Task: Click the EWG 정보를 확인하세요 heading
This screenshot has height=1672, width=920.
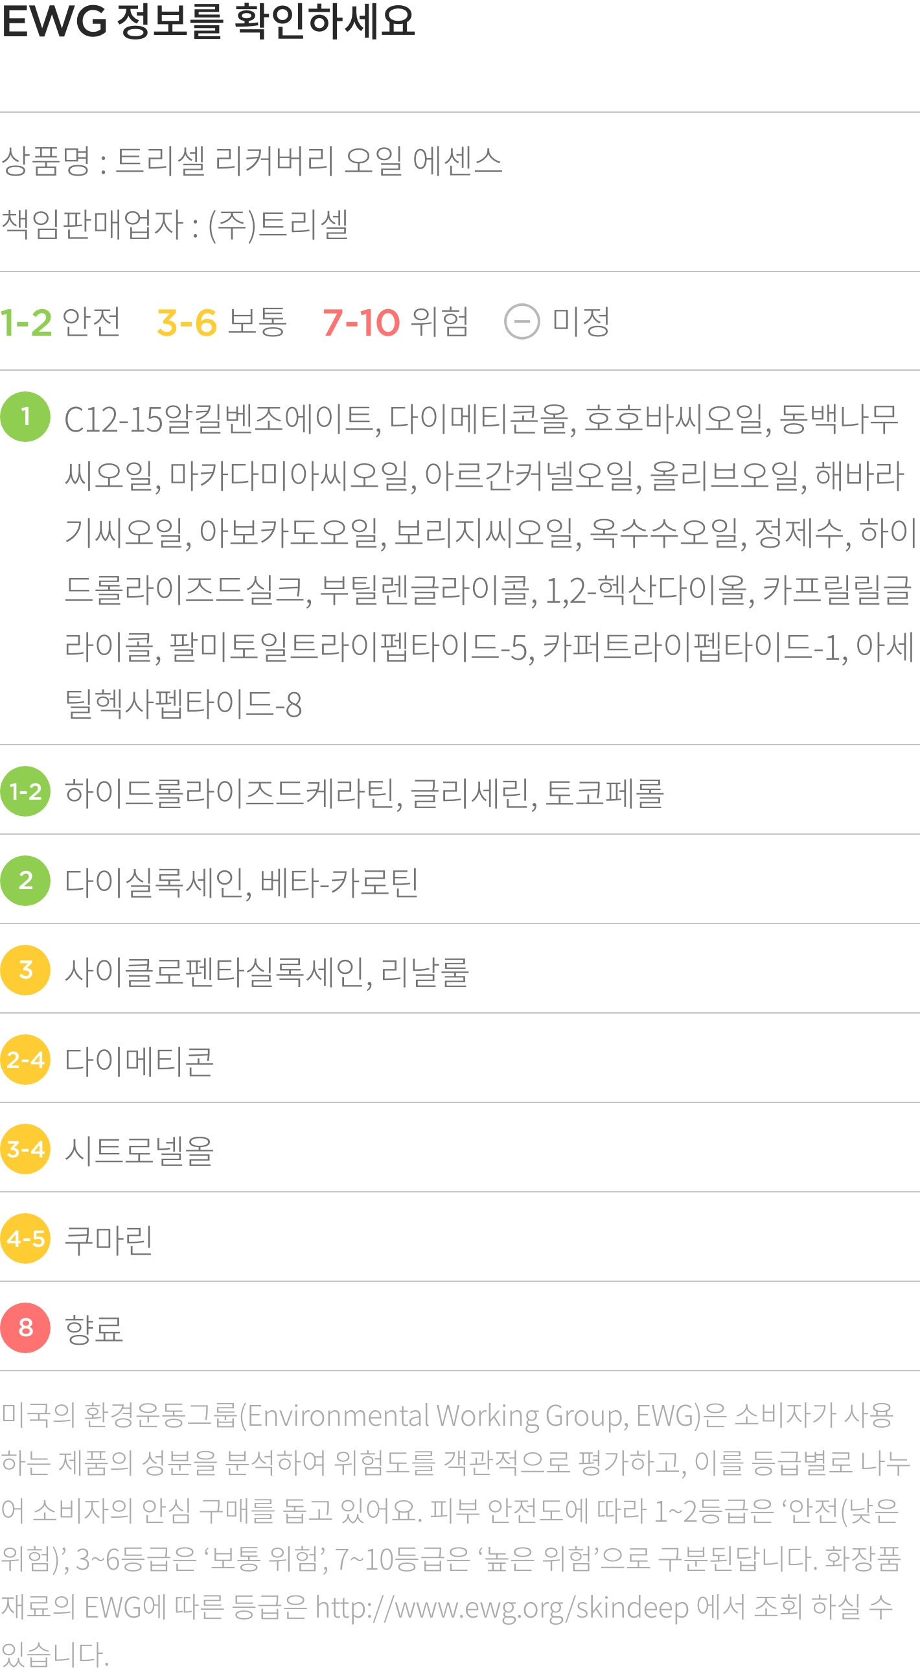Action: (208, 21)
